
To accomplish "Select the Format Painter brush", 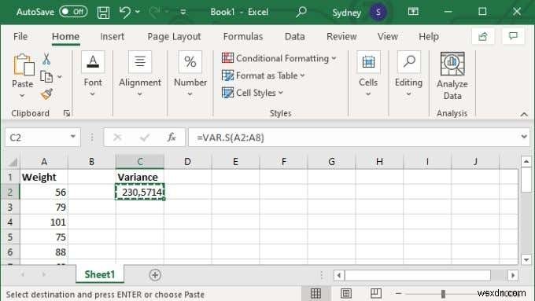I will (x=46, y=94).
